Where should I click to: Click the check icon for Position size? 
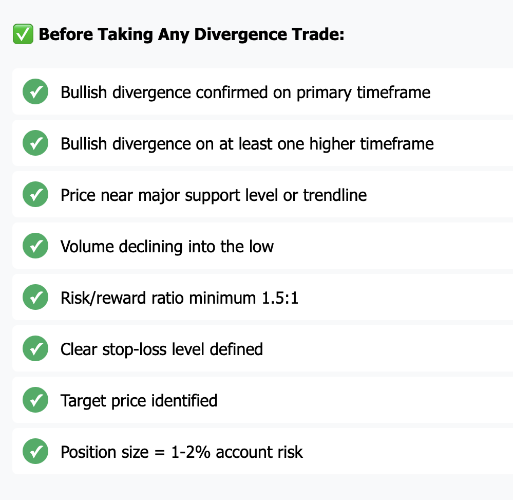coord(35,452)
